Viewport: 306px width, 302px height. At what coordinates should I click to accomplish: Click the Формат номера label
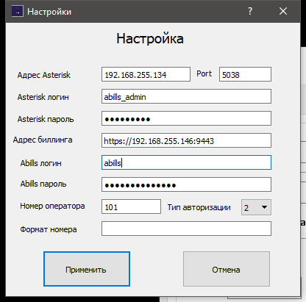coord(49,229)
